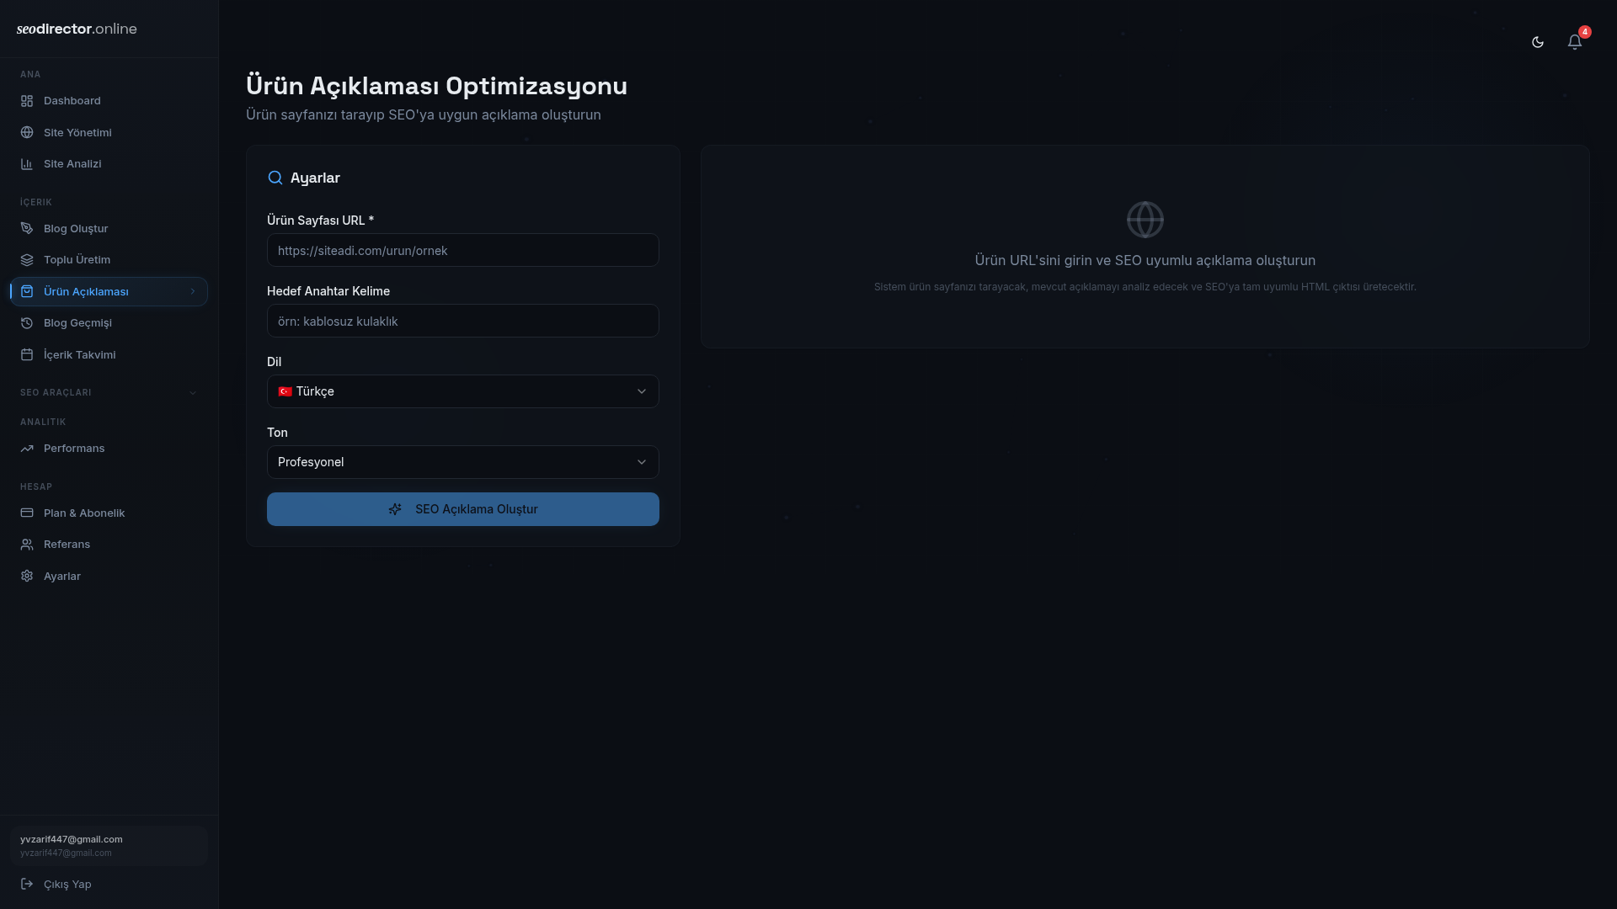Click the notification bell icon
This screenshot has width=1617, height=909.
point(1574,42)
